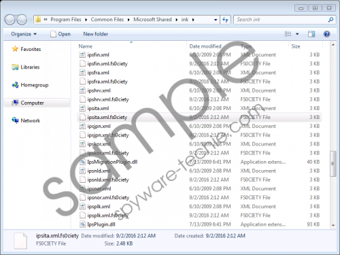Image resolution: width=340 pixels, height=255 pixels.
Task: Select file name ipsjpn.xml.fs0ciety
Action: [x=108, y=135]
